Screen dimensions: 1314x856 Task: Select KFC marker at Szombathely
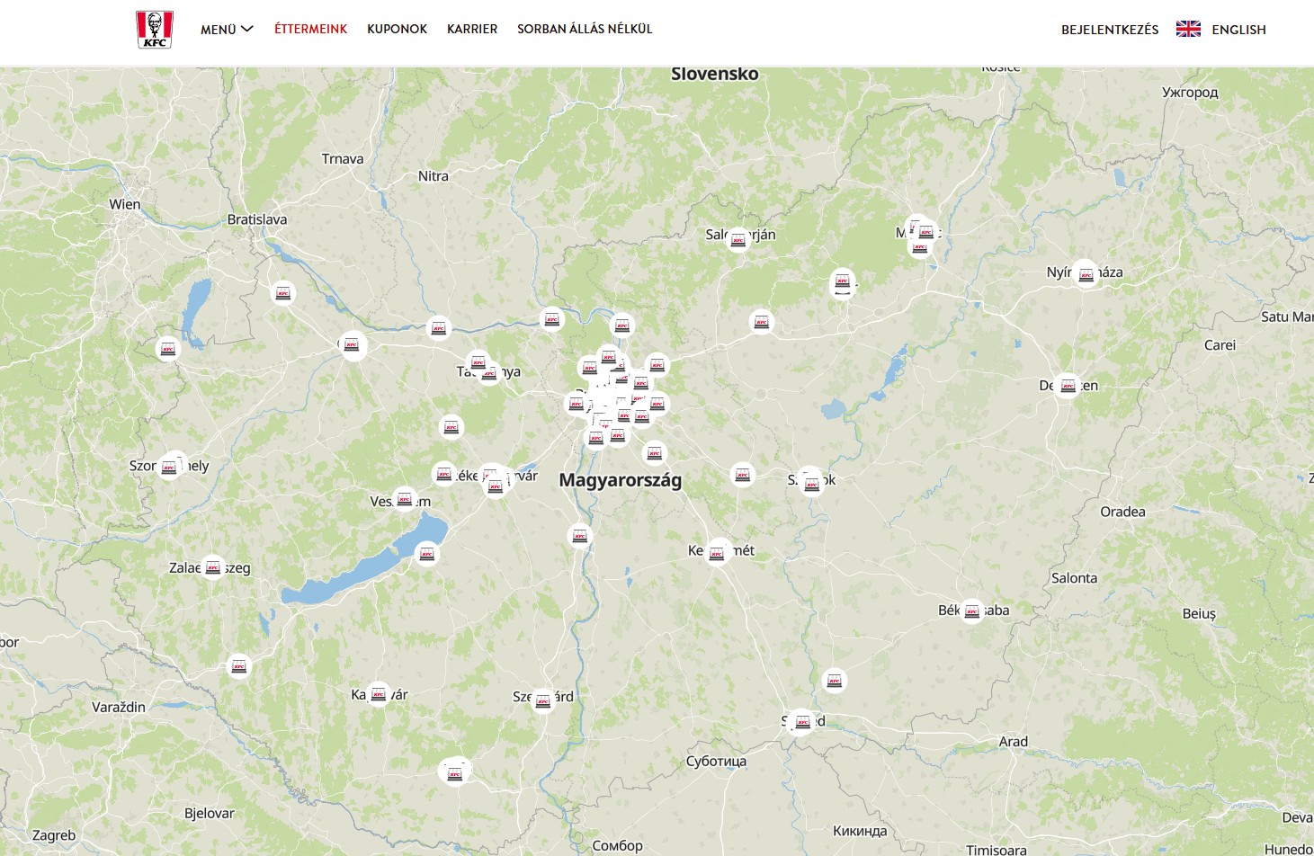[x=170, y=466]
